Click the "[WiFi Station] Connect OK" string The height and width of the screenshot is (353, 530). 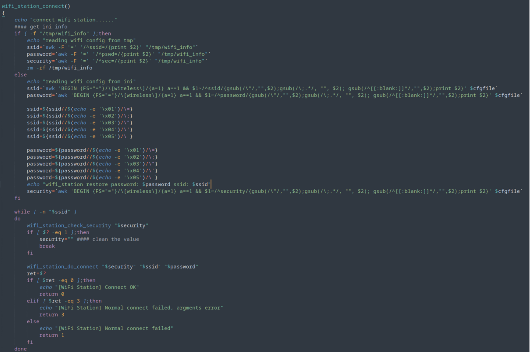click(x=97, y=287)
